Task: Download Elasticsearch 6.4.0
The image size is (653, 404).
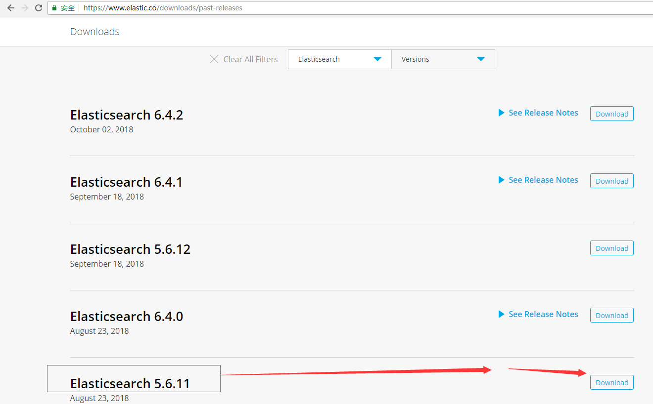Action: [x=611, y=316]
